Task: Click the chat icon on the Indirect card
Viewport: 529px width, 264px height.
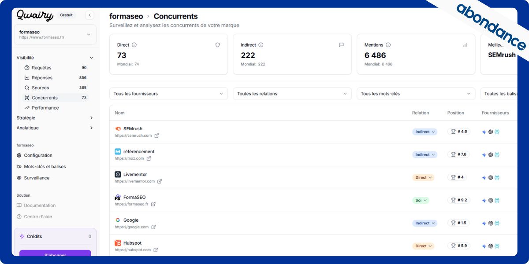Action: tap(341, 45)
